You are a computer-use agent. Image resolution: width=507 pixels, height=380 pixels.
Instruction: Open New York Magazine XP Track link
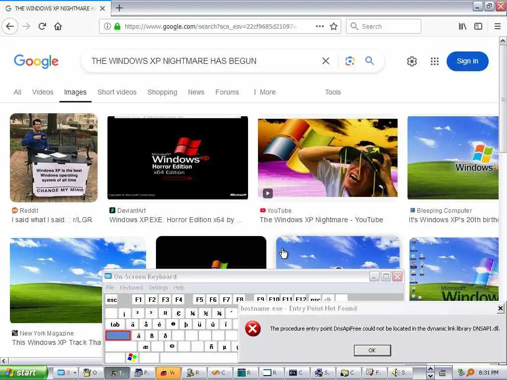[x=56, y=342]
